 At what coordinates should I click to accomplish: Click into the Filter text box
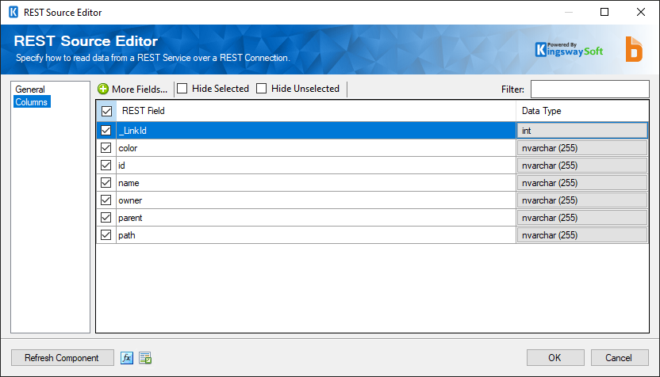(x=589, y=89)
